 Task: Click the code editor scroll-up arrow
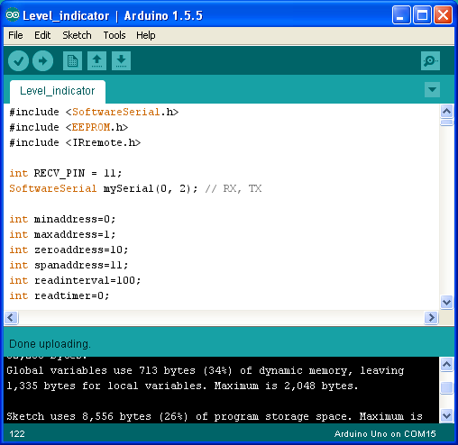pos(447,112)
